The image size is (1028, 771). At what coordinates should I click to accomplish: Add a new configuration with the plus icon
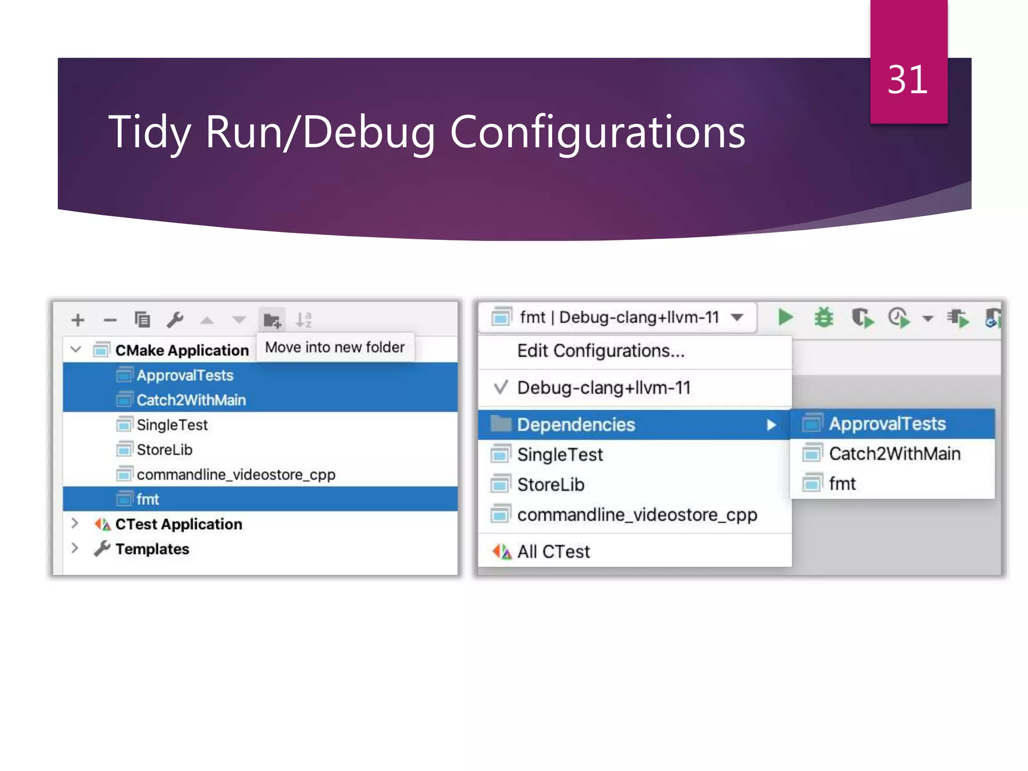point(78,320)
